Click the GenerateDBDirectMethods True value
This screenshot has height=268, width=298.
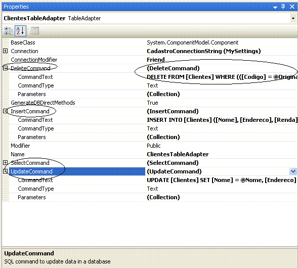coord(152,103)
